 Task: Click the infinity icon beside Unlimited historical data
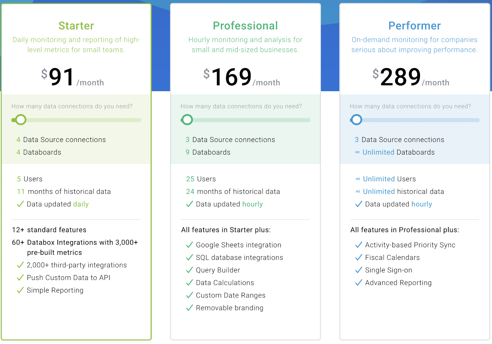click(358, 192)
